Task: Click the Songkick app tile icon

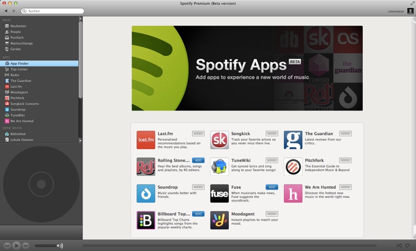Action: coord(220,140)
